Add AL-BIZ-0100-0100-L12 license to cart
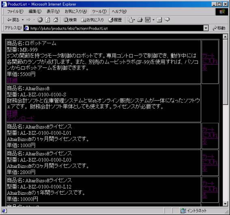 coord(210,190)
